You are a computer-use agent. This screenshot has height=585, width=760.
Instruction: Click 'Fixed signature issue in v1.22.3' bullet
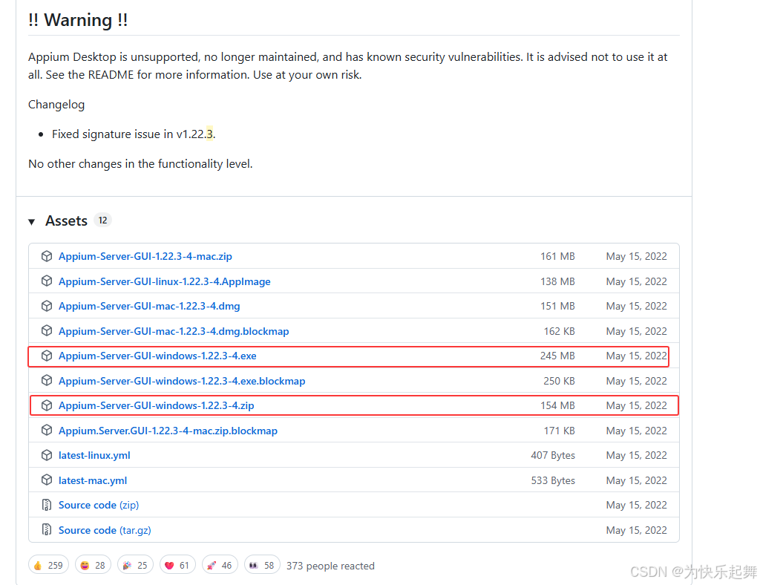134,134
